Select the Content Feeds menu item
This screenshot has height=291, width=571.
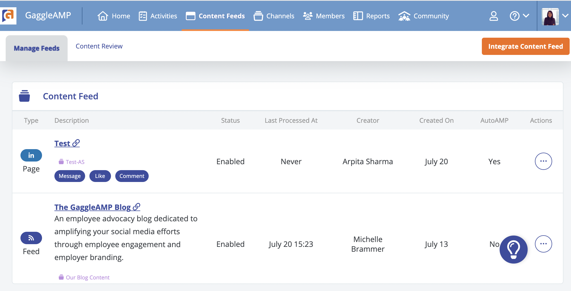pos(215,16)
